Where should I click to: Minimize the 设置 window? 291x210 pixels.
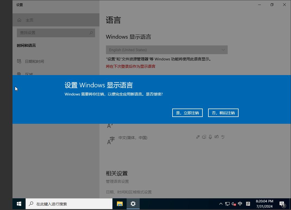260,5
